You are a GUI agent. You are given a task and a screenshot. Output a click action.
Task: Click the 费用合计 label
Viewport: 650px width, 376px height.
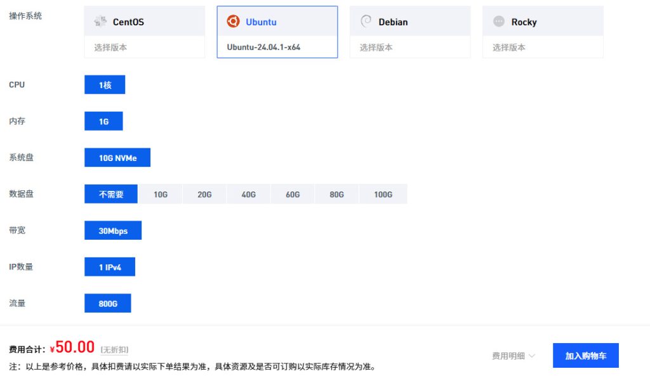(x=27, y=349)
